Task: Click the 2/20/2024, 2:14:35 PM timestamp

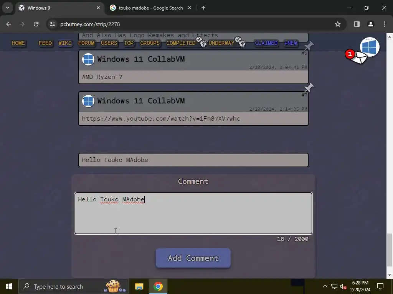Action: tap(278, 109)
